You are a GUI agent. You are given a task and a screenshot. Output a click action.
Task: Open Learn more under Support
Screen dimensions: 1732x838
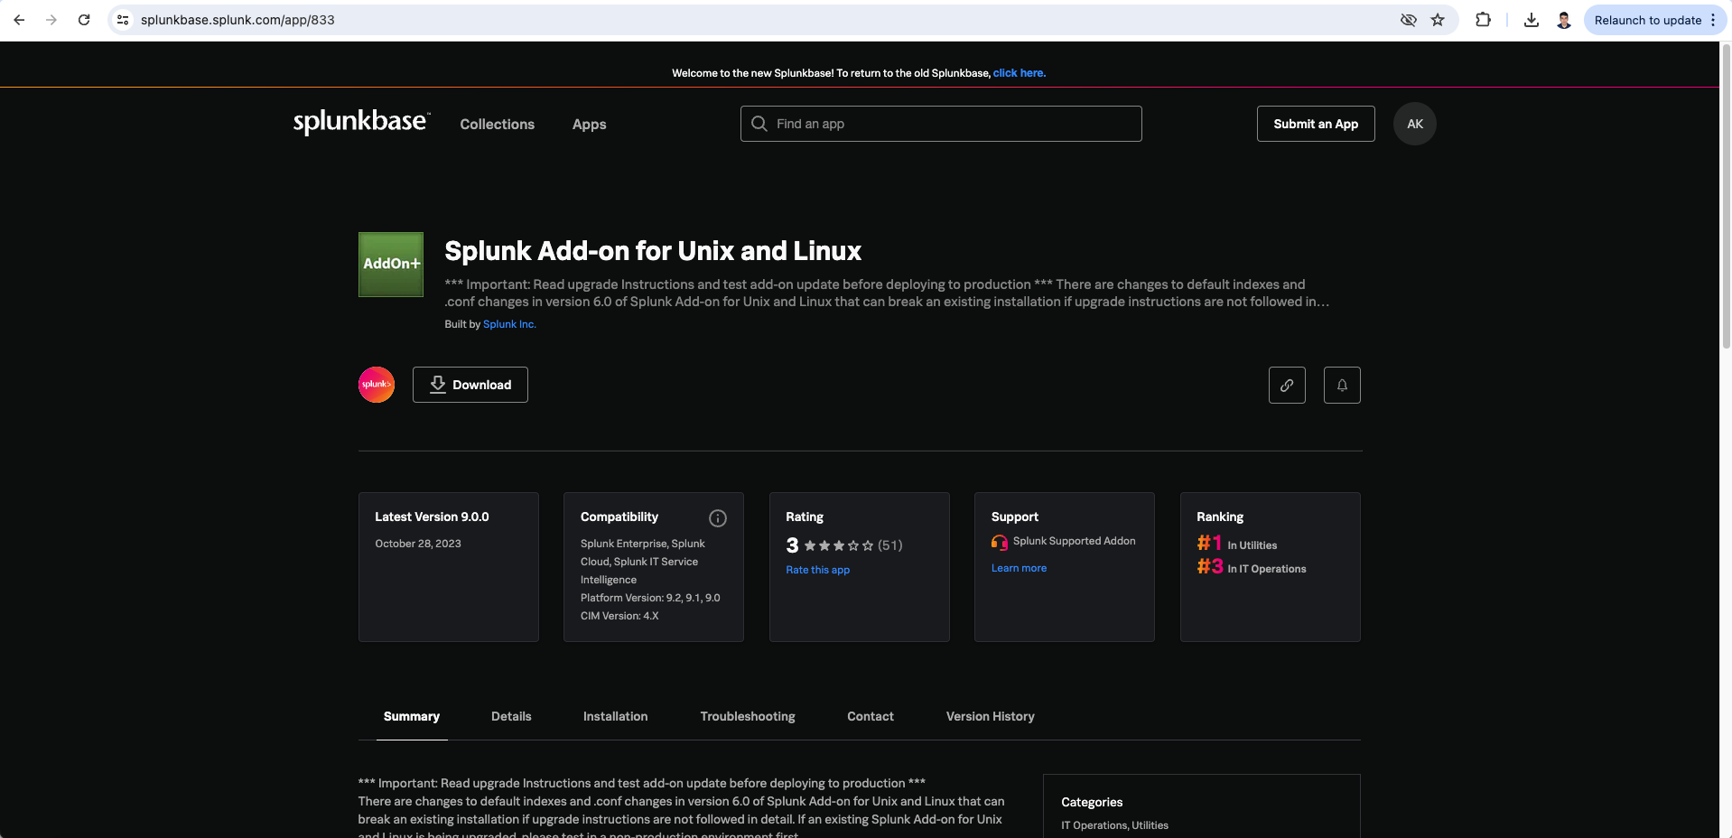pos(1019,568)
